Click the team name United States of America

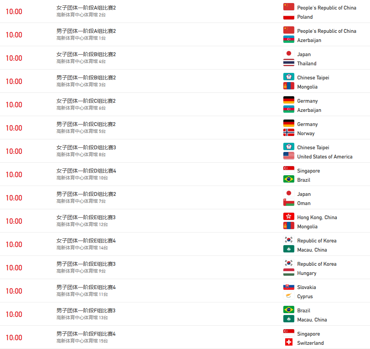tap(325, 157)
